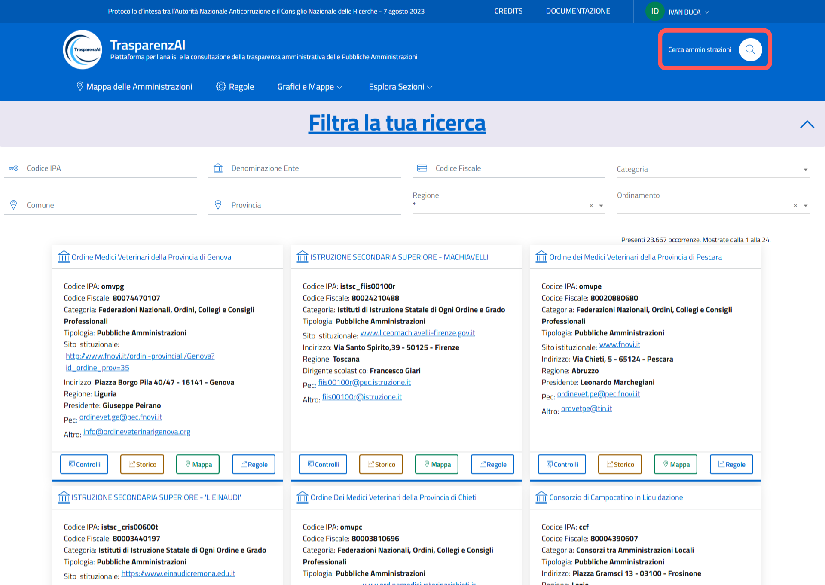Image resolution: width=825 pixels, height=585 pixels.
Task: Click the search magnifier icon button
Action: [x=750, y=49]
